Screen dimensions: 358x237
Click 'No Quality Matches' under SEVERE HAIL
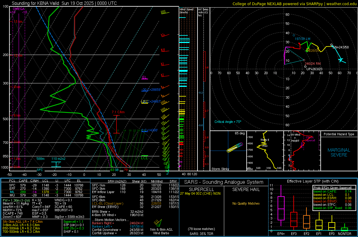point(246,203)
